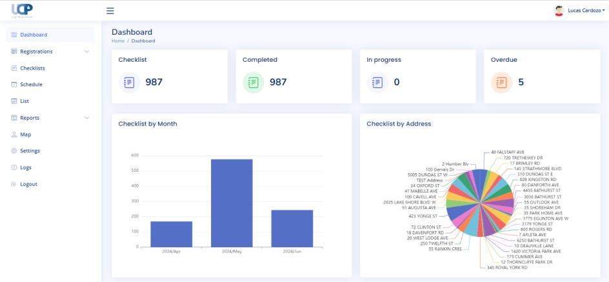Image resolution: width=609 pixels, height=282 pixels.
Task: Click Lucas Cardozo's avatar picture
Action: click(x=559, y=11)
